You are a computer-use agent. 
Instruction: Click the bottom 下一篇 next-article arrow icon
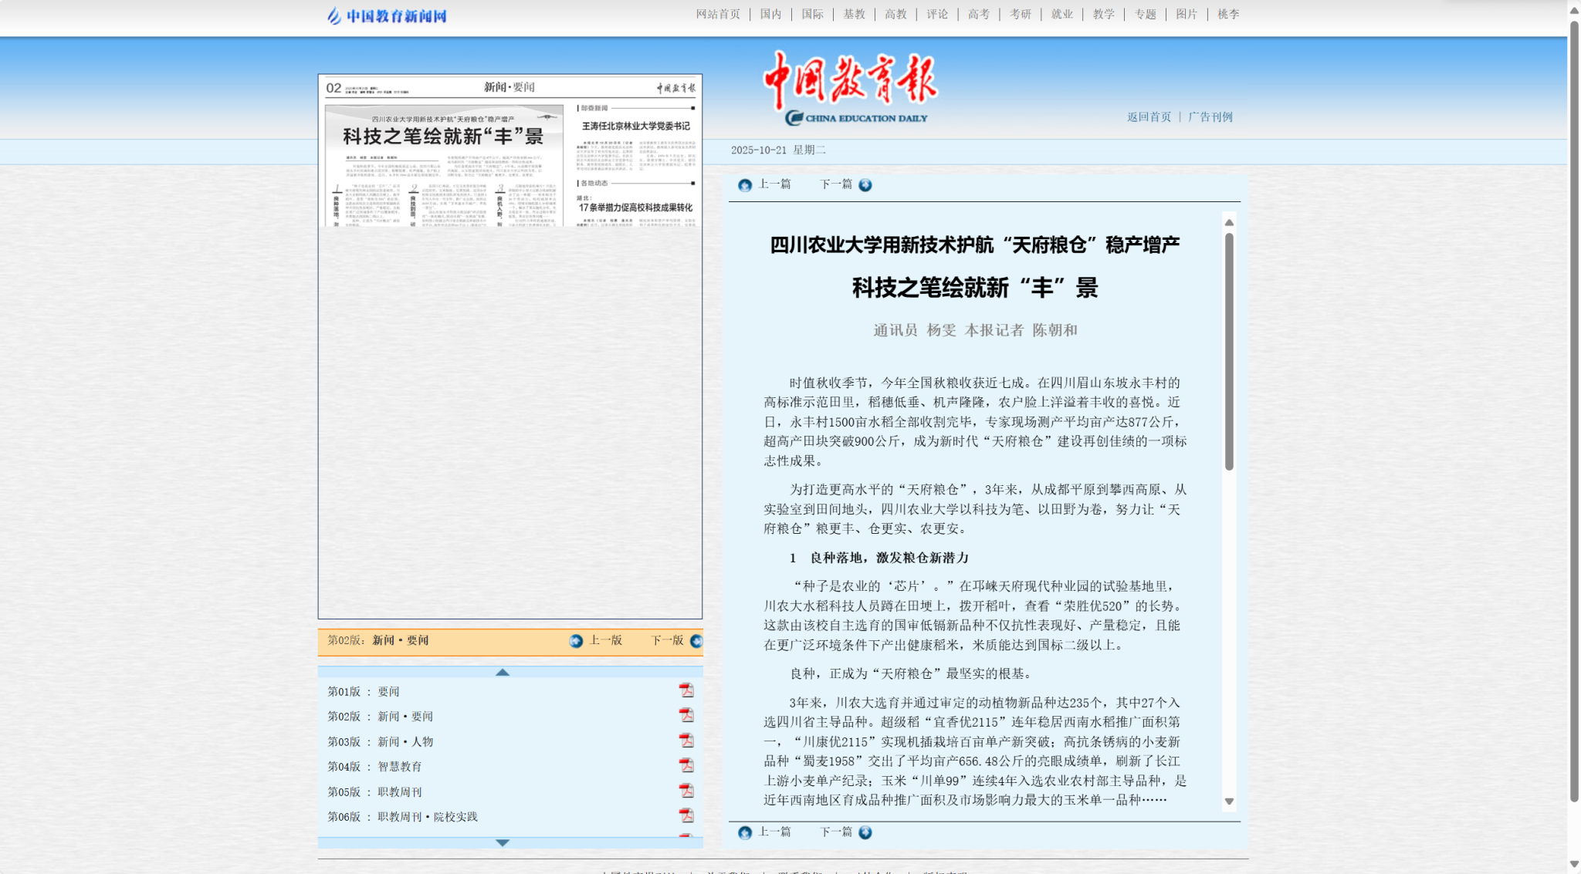[865, 832]
